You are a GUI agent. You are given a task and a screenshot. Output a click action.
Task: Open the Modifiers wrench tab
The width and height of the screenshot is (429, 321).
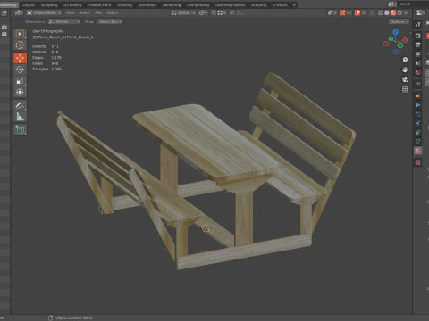pyautogui.click(x=417, y=105)
